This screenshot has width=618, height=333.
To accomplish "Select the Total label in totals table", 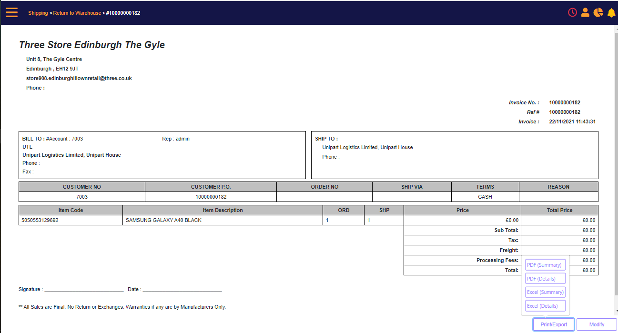I will click(x=511, y=270).
